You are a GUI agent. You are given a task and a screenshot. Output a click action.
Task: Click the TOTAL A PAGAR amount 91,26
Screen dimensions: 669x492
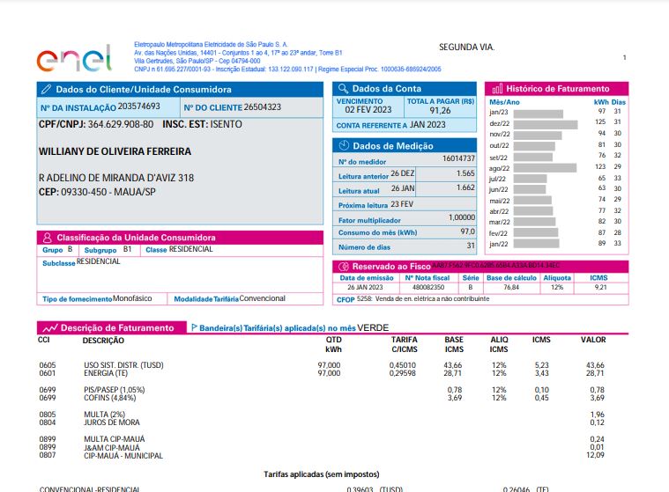(440, 111)
